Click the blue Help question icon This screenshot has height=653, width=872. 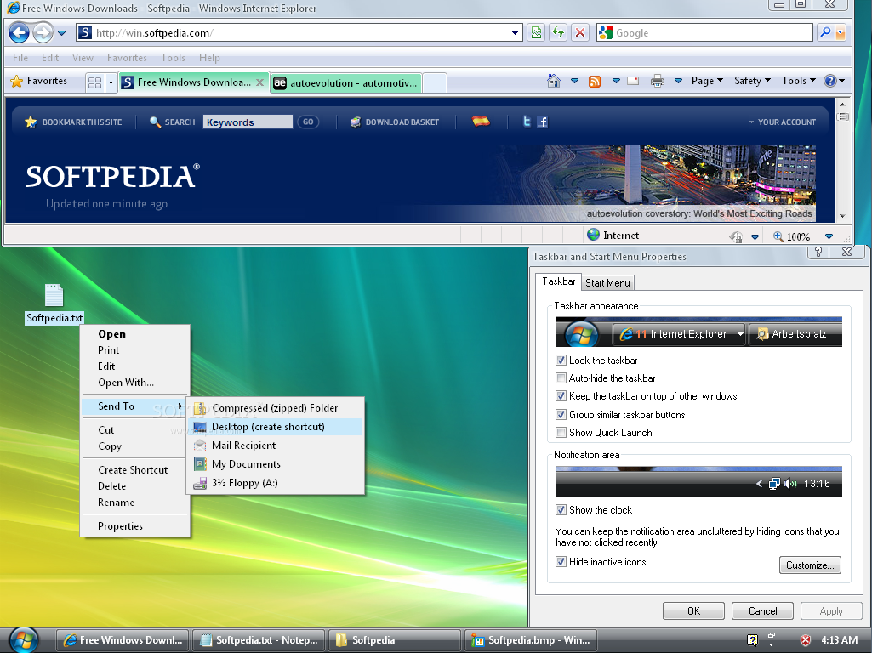pyautogui.click(x=830, y=81)
